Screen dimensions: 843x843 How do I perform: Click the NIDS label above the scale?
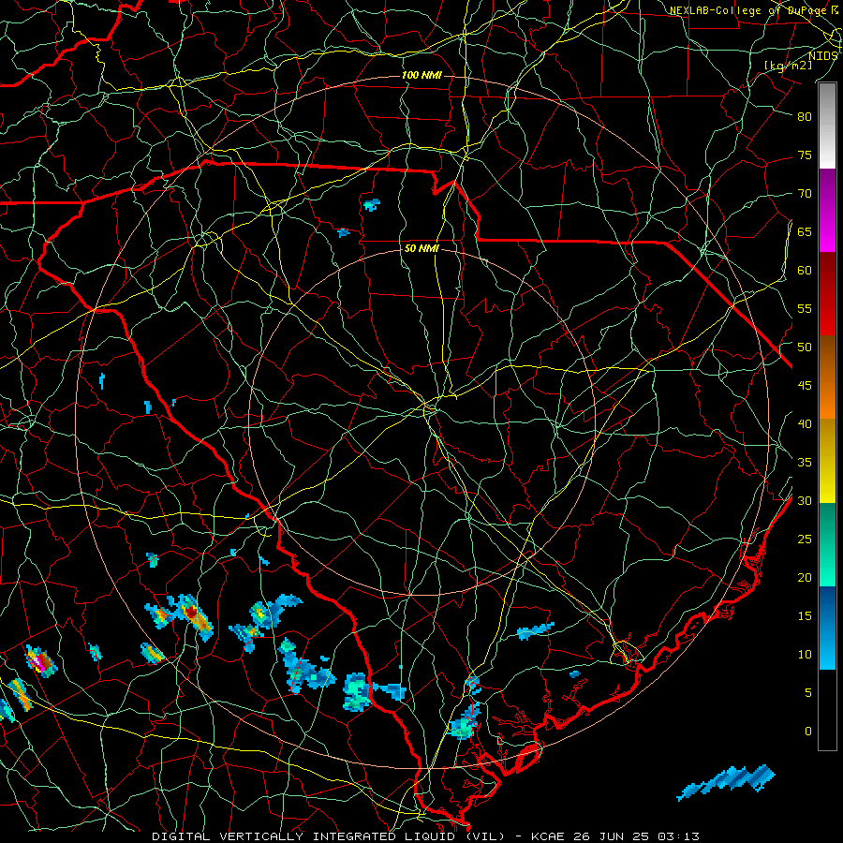pos(823,55)
